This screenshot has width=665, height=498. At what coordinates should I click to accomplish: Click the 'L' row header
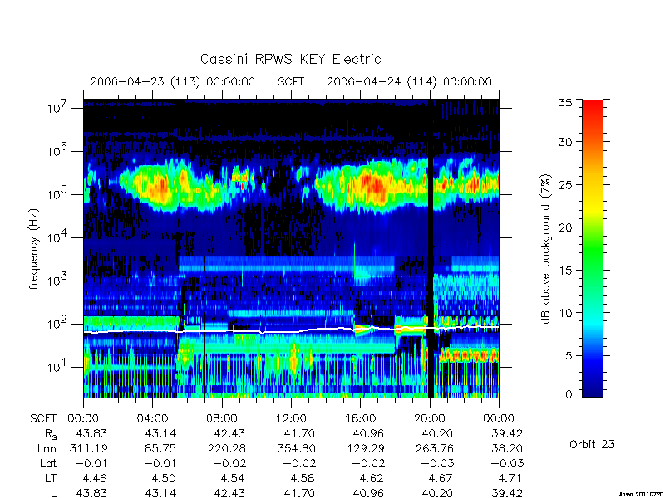click(x=54, y=493)
